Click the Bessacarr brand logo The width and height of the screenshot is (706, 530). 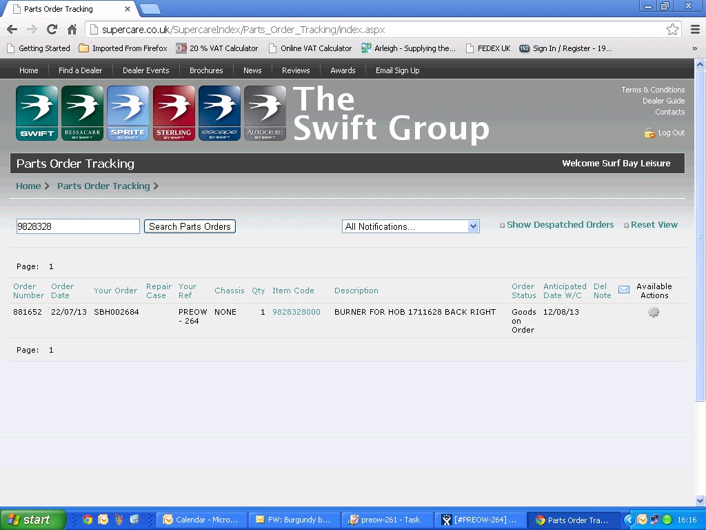point(83,114)
